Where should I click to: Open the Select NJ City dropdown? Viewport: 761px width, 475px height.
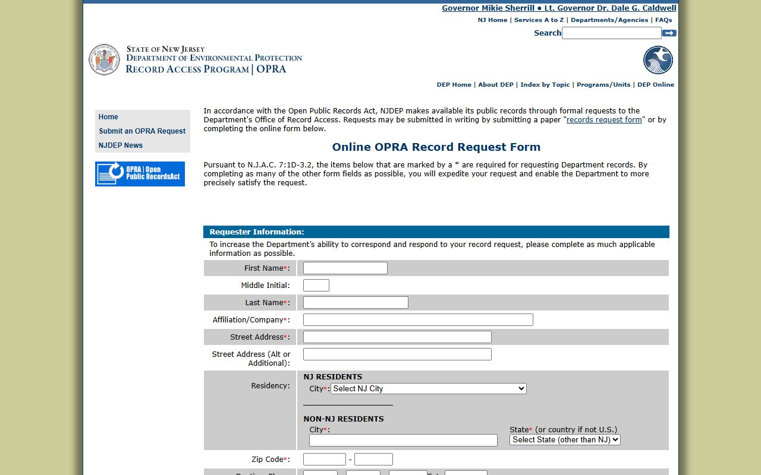tap(429, 388)
